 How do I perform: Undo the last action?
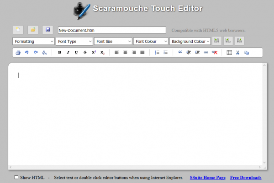click(x=27, y=52)
